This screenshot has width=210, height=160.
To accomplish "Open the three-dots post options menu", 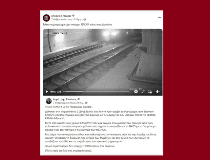I will (x=159, y=18).
